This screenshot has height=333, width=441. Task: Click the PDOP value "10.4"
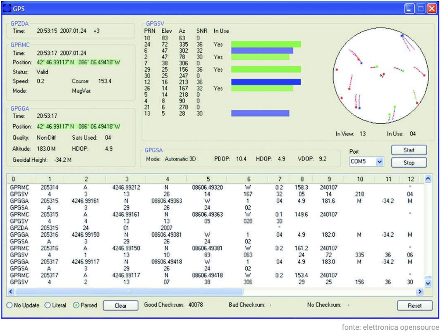241,159
